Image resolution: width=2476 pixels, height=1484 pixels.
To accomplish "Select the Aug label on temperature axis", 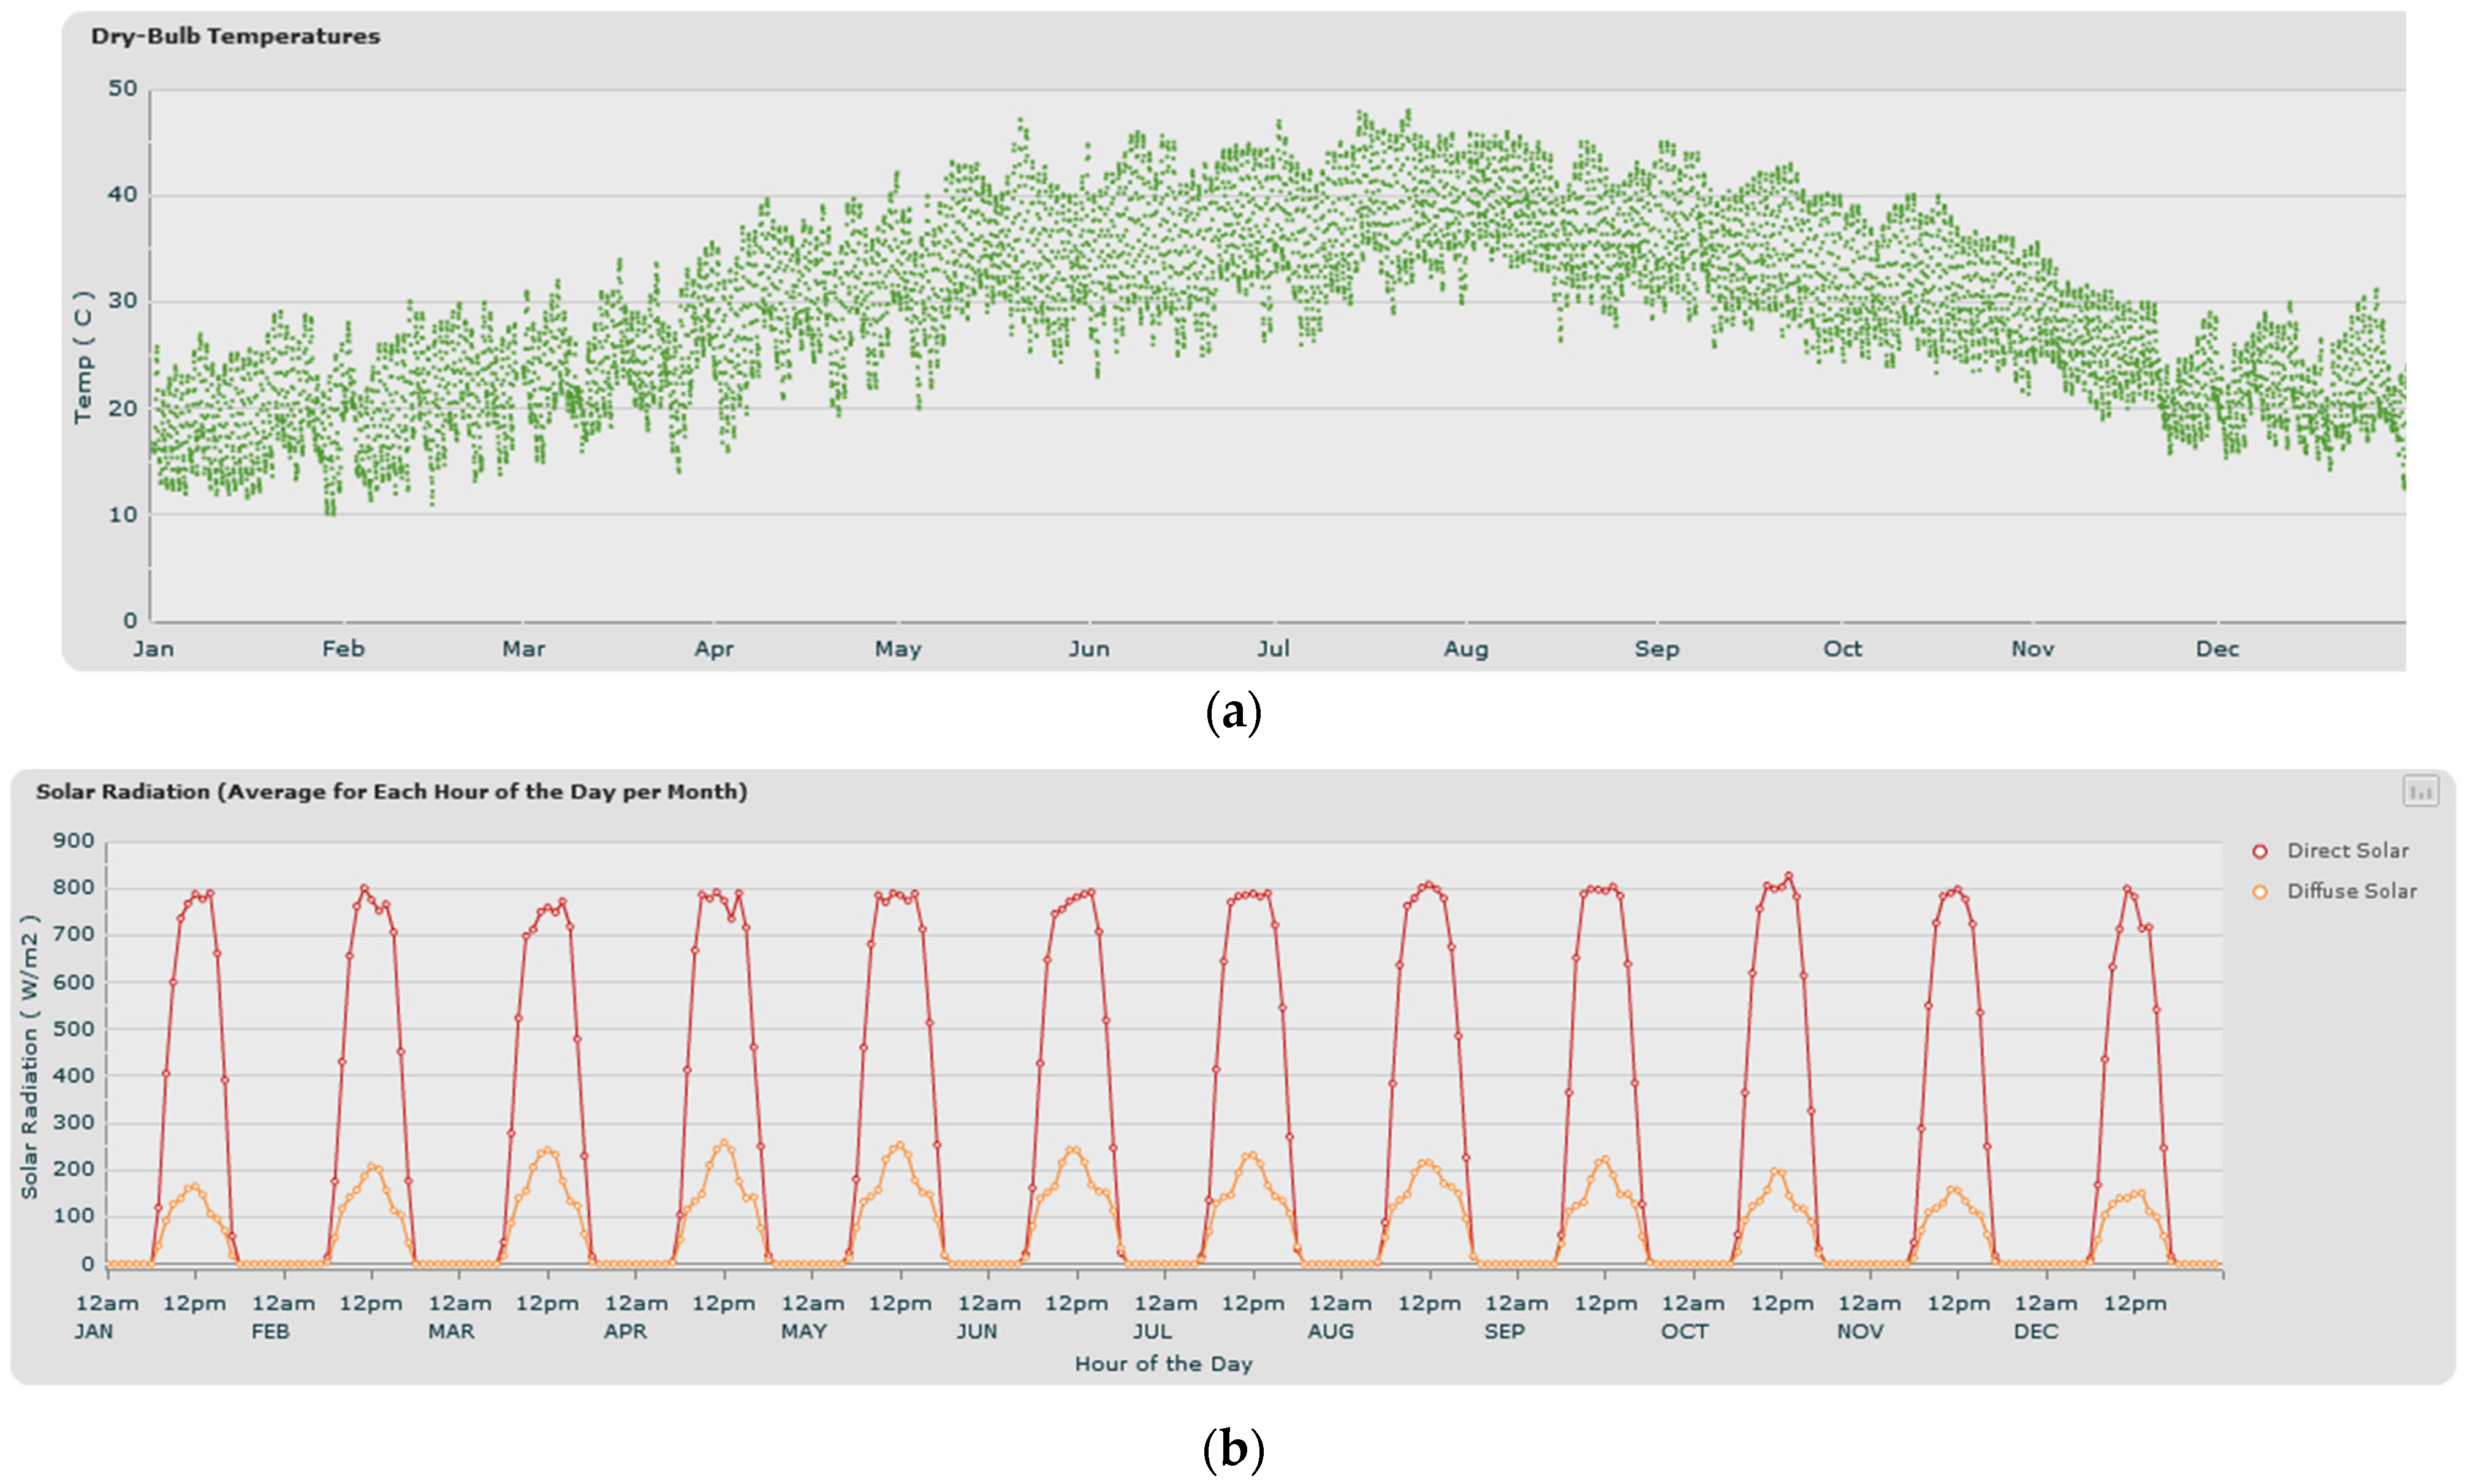I will (x=1465, y=649).
